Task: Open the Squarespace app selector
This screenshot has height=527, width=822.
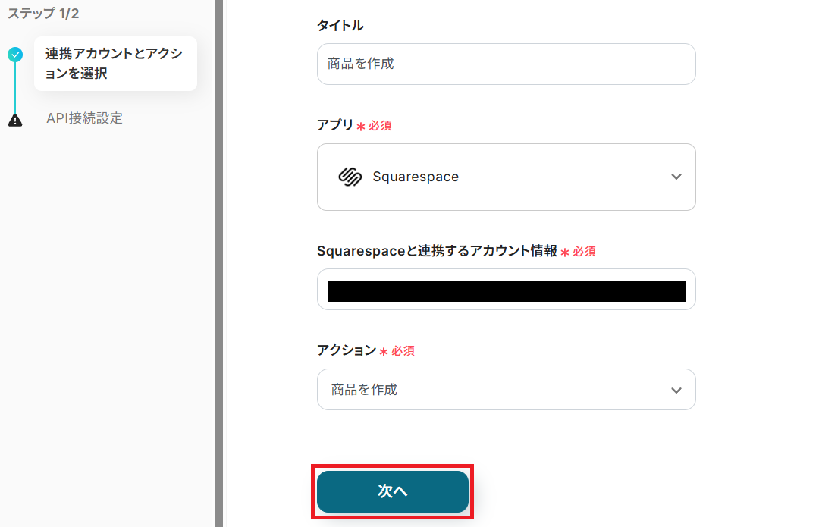Action: [506, 177]
